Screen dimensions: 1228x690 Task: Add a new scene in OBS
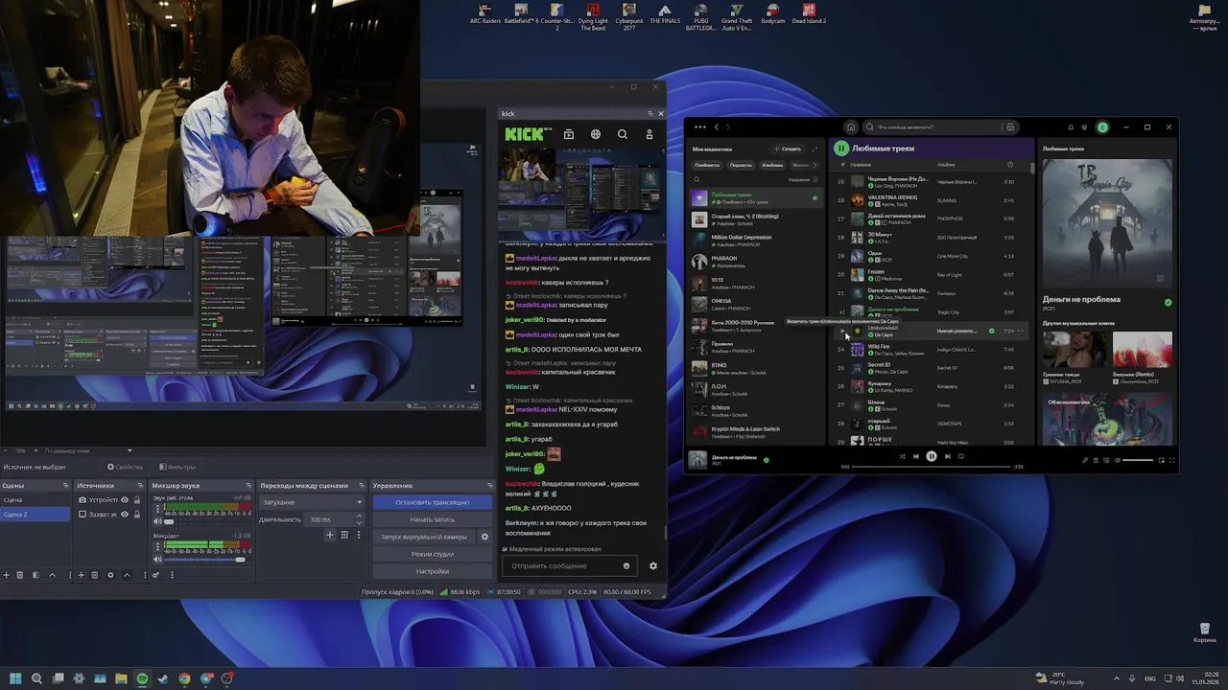(x=6, y=575)
